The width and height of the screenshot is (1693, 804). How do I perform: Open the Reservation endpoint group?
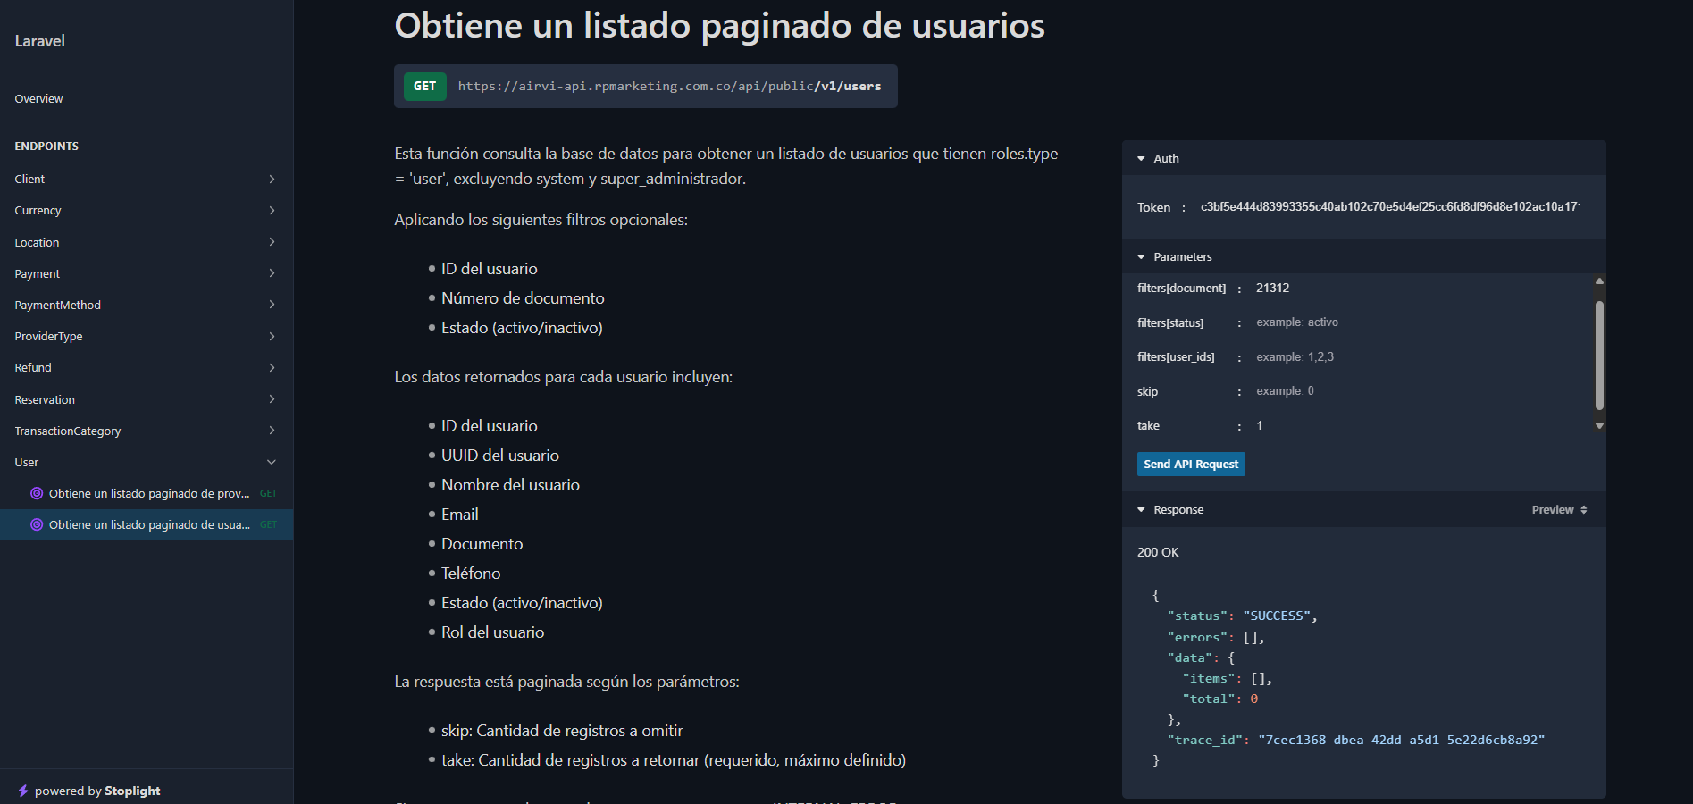pyautogui.click(x=45, y=399)
